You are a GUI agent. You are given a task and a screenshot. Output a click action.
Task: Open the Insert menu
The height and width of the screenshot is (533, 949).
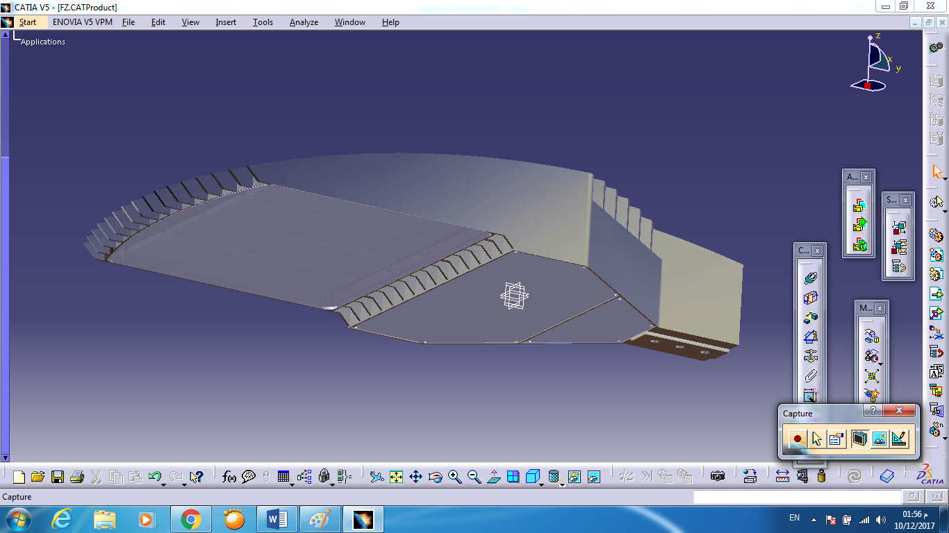click(x=226, y=22)
